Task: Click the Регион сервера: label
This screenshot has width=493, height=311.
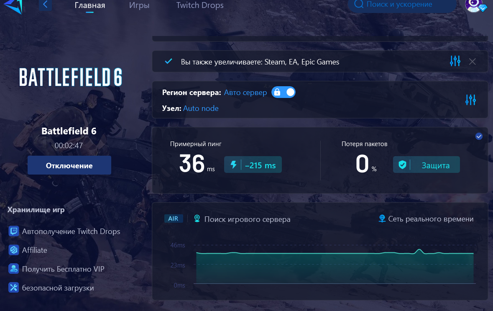Action: point(192,93)
